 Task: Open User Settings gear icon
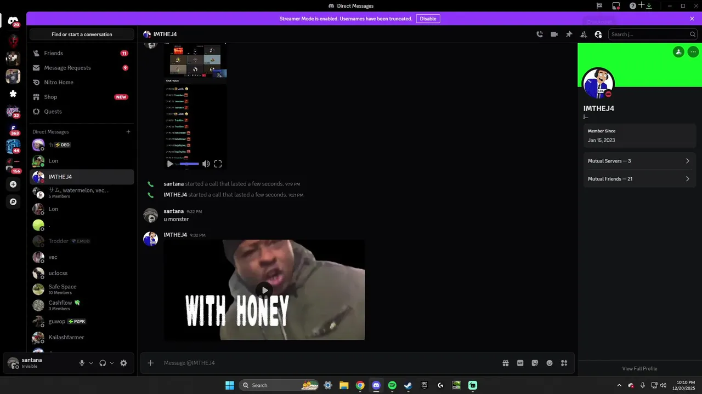123,363
